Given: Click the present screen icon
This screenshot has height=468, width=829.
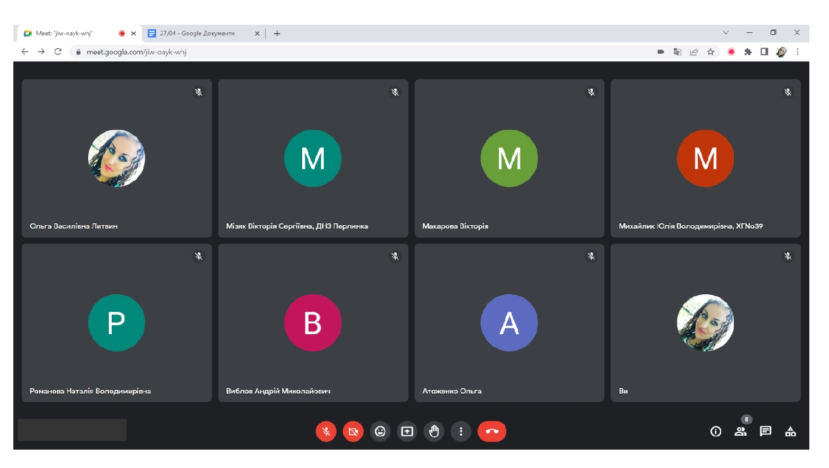Looking at the screenshot, I should [407, 432].
